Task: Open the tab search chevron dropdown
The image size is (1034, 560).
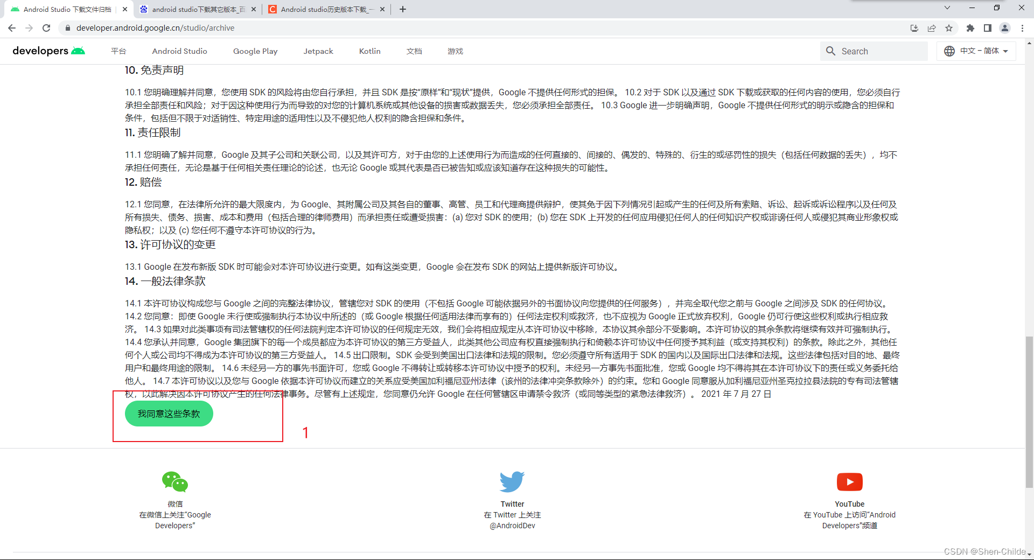Action: [947, 8]
